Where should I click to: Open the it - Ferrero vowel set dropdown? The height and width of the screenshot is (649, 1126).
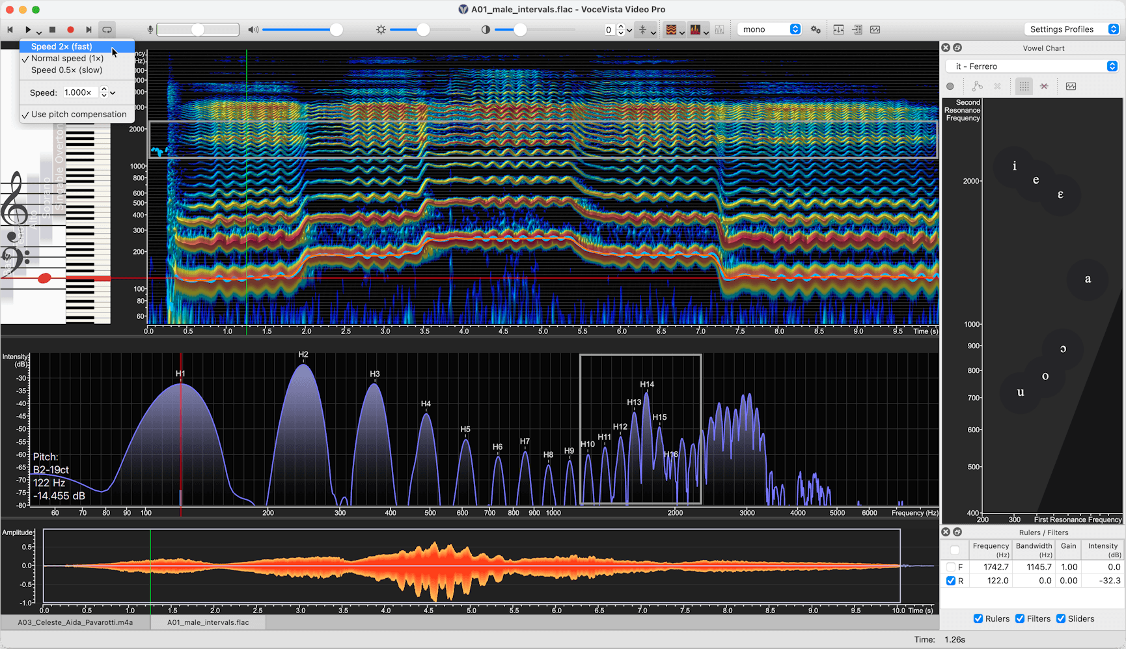(1032, 66)
